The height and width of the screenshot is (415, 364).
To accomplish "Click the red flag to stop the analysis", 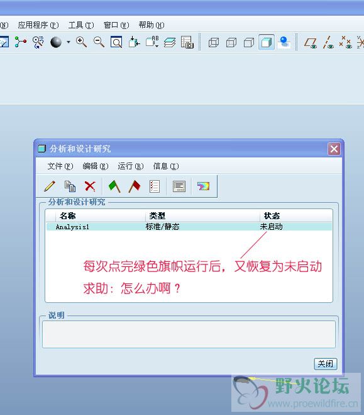I will coord(135,186).
